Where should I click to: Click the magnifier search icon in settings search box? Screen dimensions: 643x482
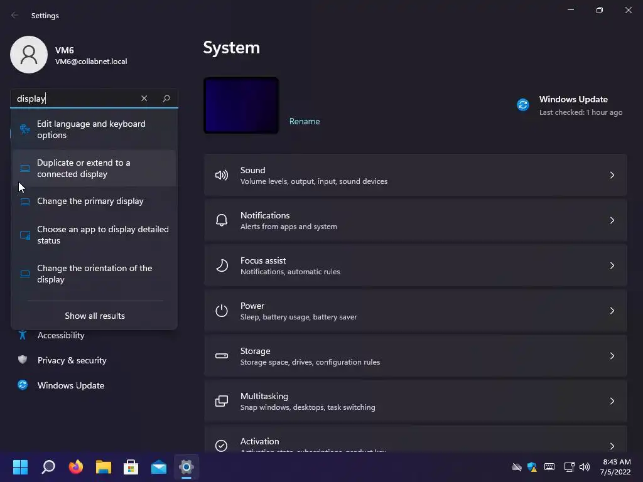coord(166,99)
